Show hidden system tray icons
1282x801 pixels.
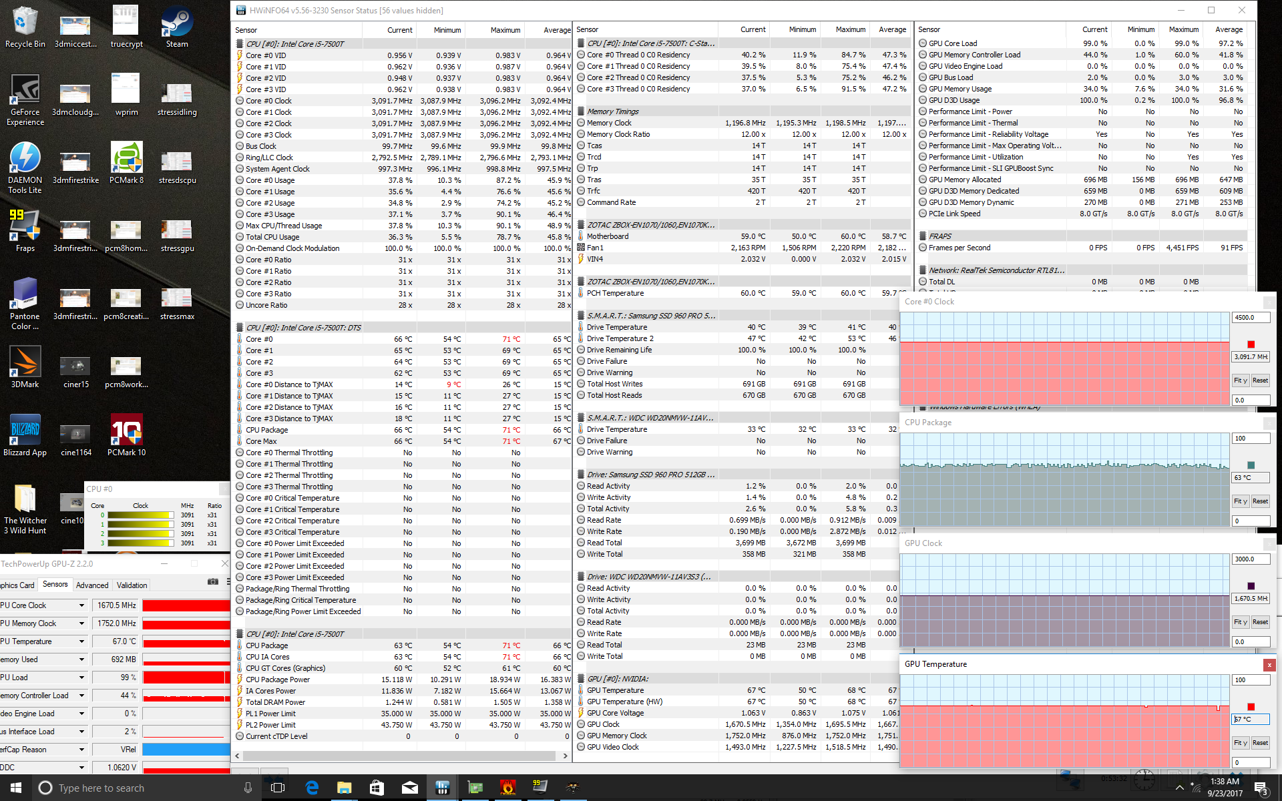(1180, 788)
